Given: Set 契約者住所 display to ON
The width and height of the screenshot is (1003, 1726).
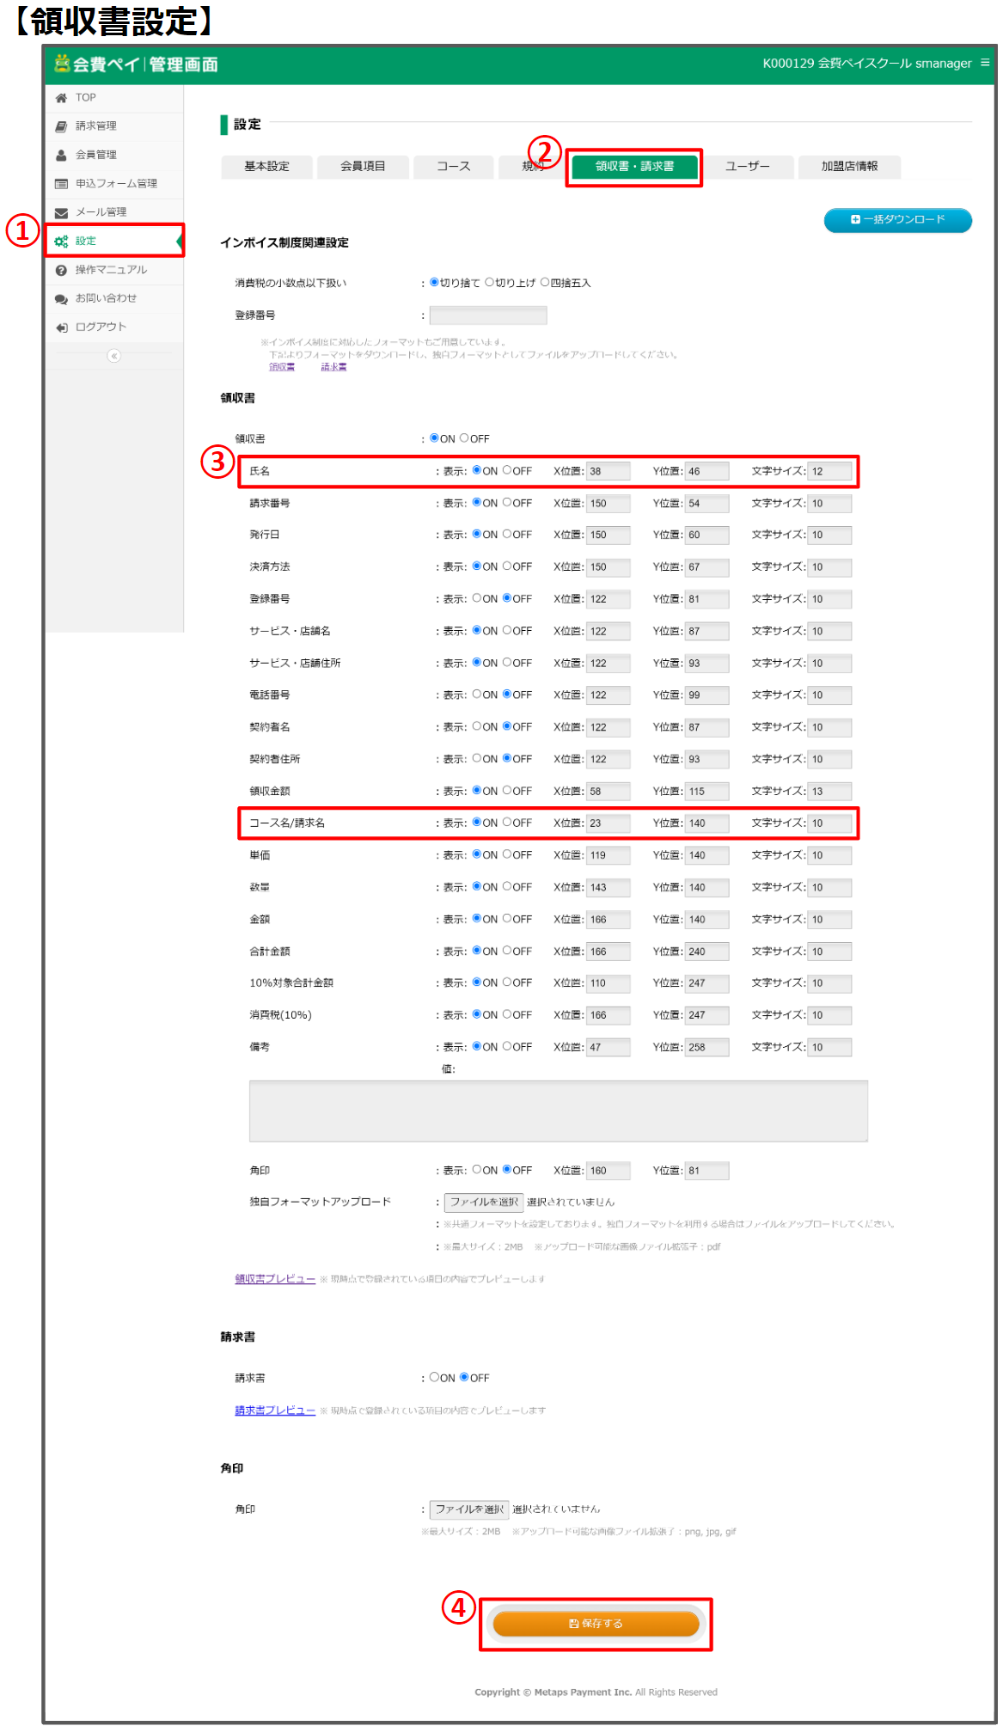Looking at the screenshot, I should coord(477,758).
